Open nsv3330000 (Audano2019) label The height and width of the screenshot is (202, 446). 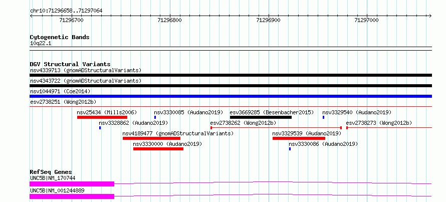[x=167, y=144]
